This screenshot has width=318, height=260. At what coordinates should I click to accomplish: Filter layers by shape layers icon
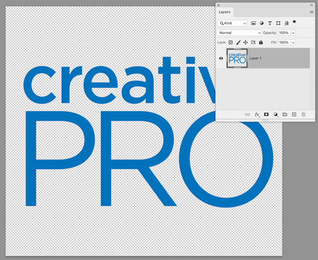click(x=278, y=23)
